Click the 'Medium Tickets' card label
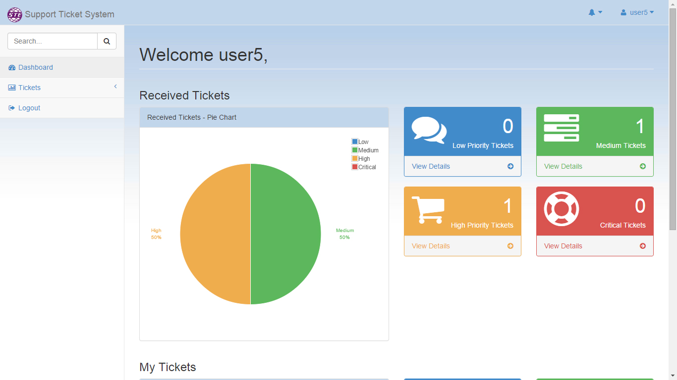Image resolution: width=677 pixels, height=380 pixels. pyautogui.click(x=621, y=145)
